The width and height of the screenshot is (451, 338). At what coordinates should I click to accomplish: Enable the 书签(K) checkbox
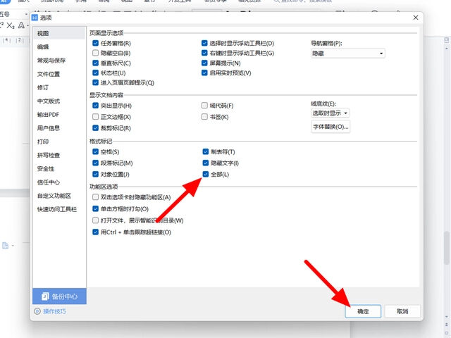[x=204, y=117]
